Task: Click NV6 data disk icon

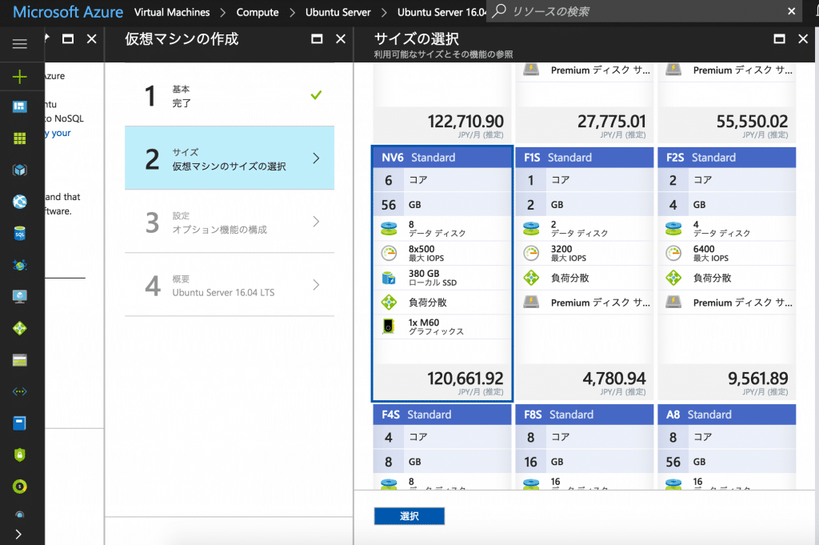Action: pos(389,228)
